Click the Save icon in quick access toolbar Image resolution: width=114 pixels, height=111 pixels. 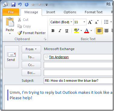[13, 5]
